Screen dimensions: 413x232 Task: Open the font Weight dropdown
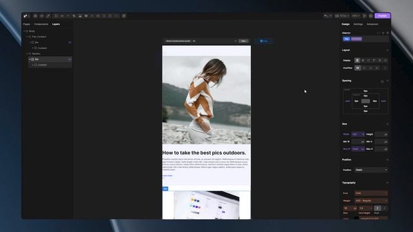tap(371, 200)
